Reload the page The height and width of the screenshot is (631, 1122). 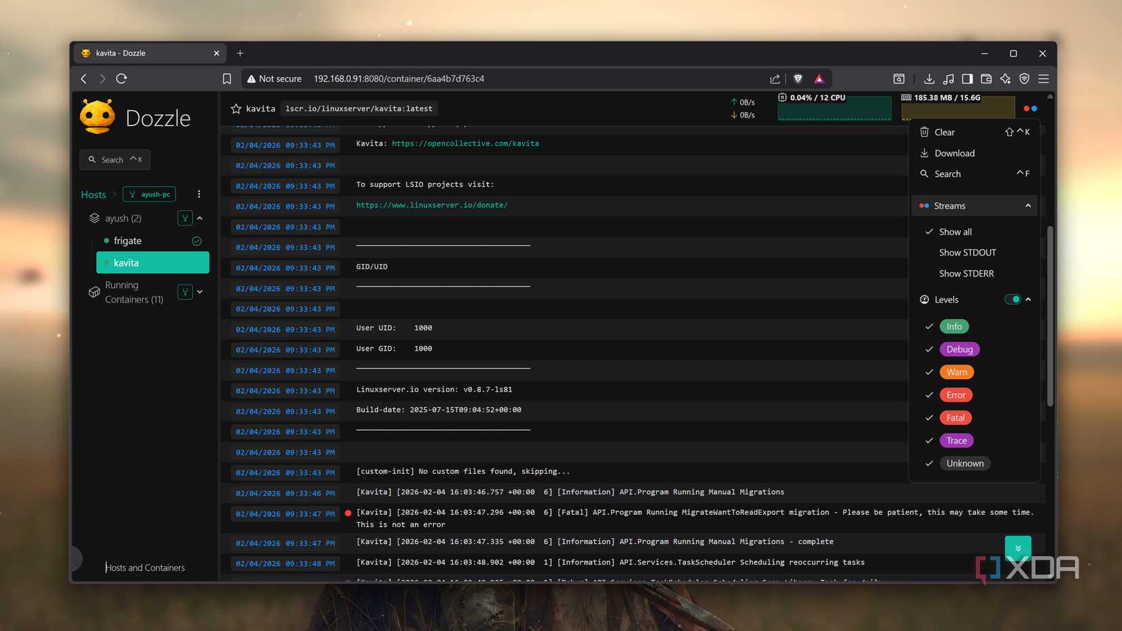pyautogui.click(x=122, y=79)
